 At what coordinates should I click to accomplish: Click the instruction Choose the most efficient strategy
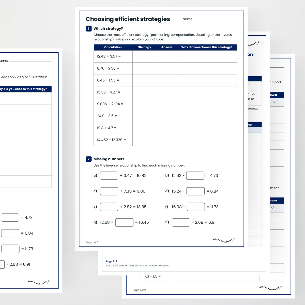pyautogui.click(x=163, y=37)
